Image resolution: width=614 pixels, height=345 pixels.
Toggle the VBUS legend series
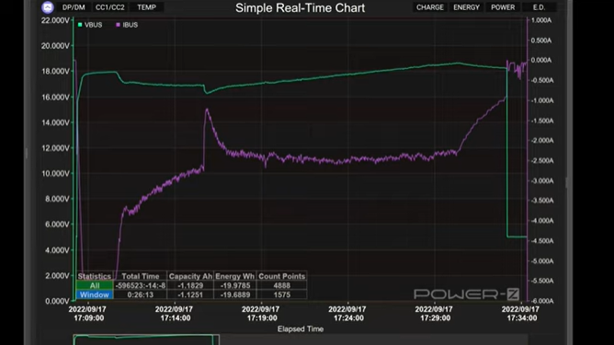90,25
